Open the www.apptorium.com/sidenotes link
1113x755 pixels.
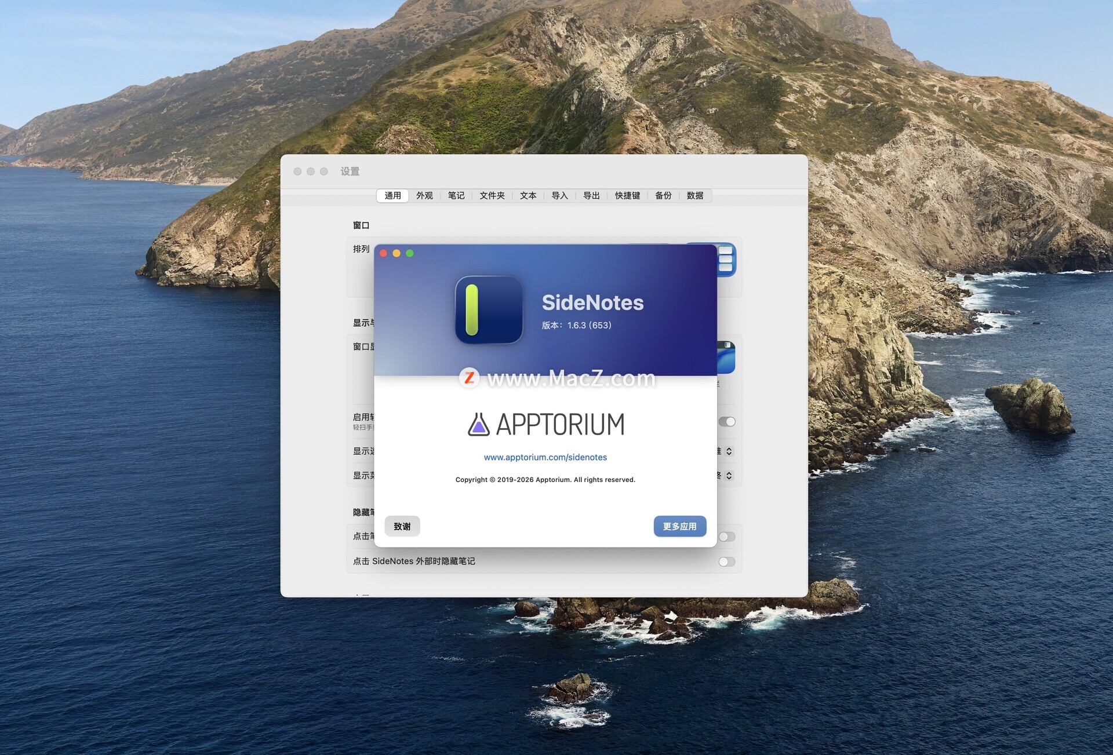click(545, 457)
